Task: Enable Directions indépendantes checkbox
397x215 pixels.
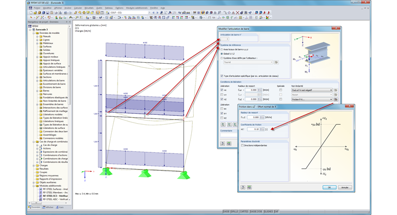Action: tap(242, 146)
